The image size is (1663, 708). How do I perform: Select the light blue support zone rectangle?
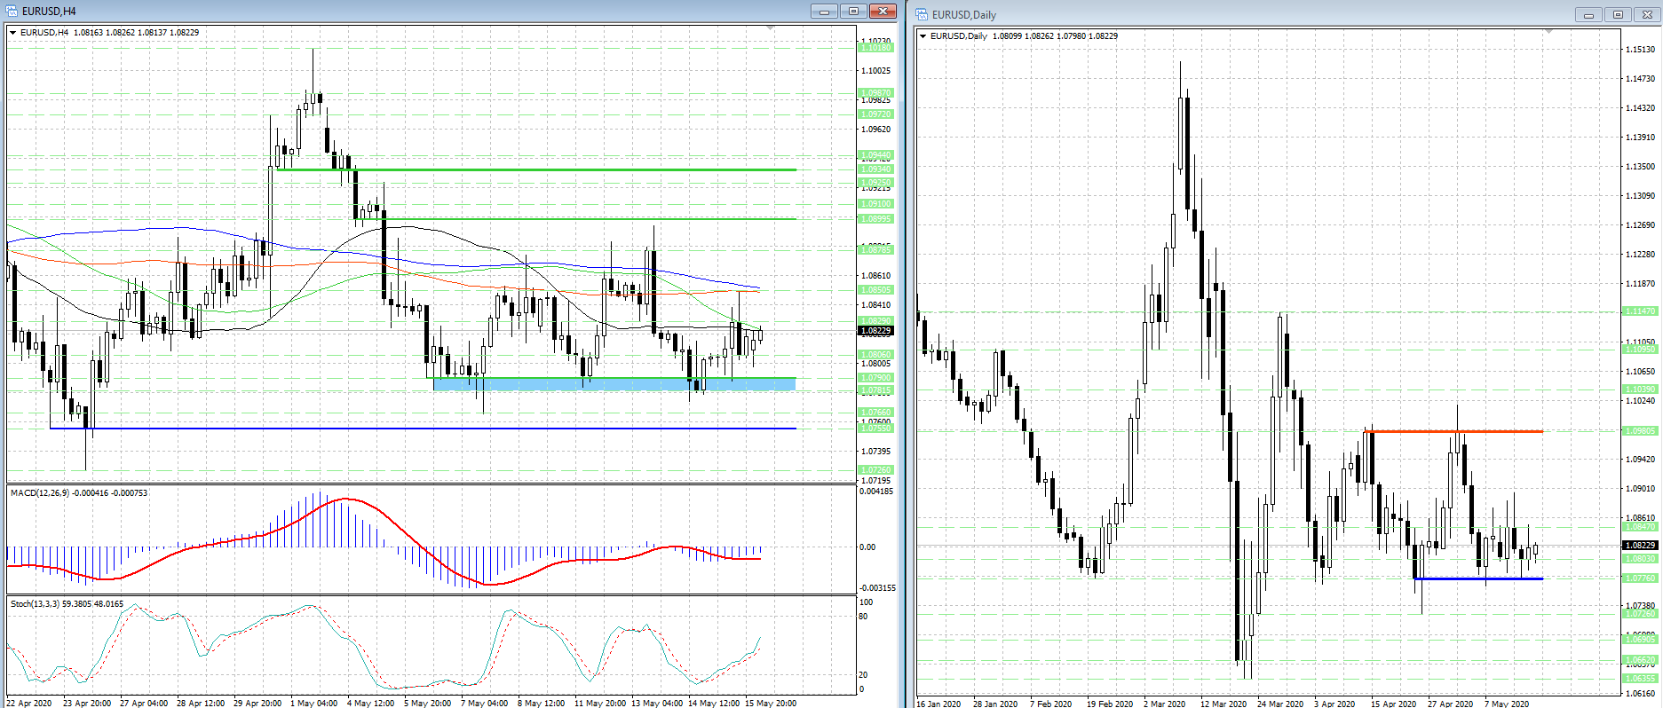click(x=613, y=384)
